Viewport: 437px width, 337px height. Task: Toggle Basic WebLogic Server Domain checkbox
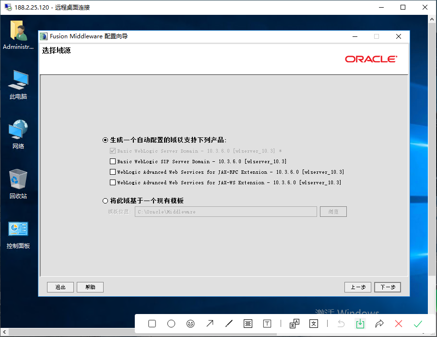pos(113,151)
